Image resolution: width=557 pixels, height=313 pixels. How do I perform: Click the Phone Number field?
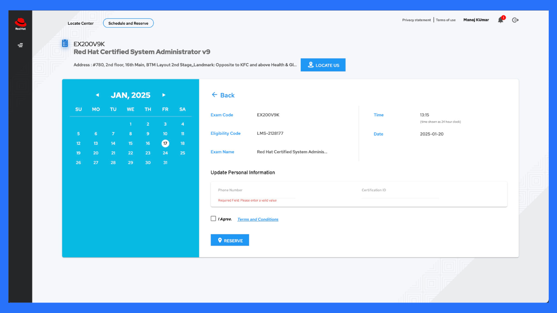(257, 194)
